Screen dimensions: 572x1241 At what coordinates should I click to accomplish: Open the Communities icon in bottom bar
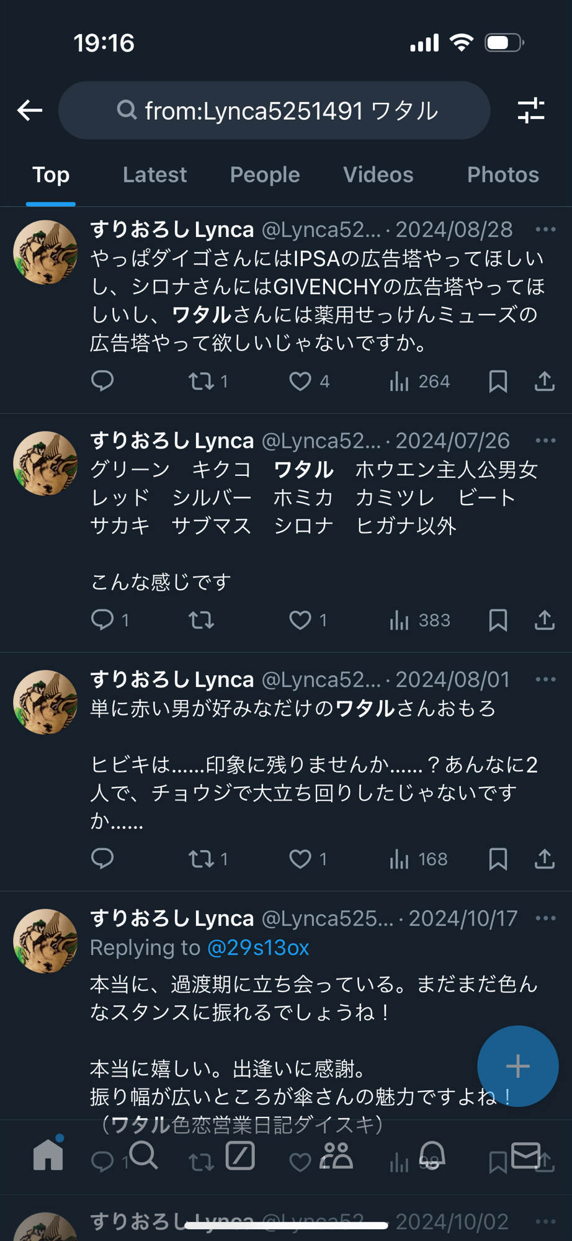[336, 1155]
